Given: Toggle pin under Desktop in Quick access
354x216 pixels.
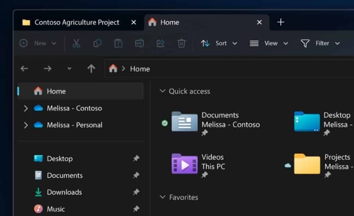Looking at the screenshot, I should tap(326, 133).
